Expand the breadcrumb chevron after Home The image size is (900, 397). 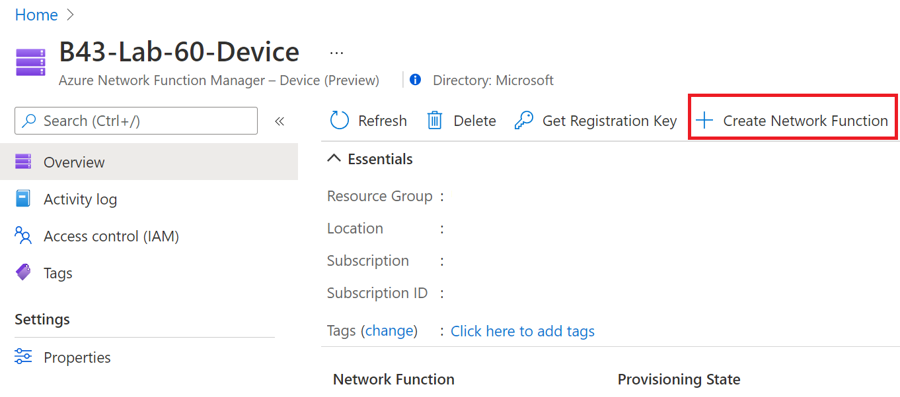69,15
